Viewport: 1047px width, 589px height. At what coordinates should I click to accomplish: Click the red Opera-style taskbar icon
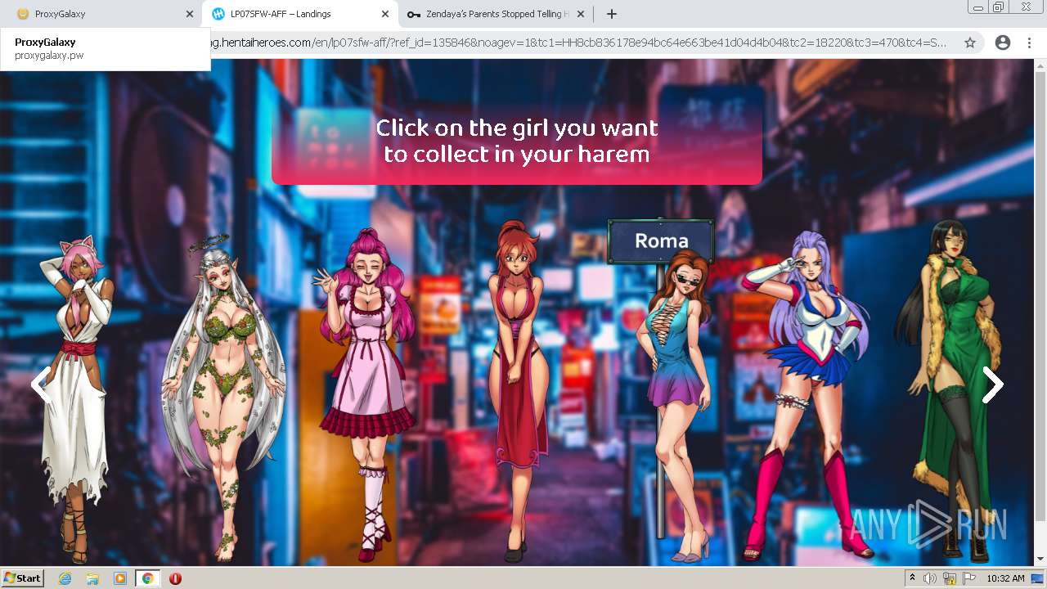tap(175, 578)
